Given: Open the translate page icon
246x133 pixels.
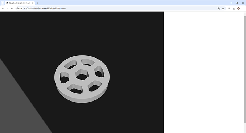Looking at the screenshot, I should (x=219, y=8).
